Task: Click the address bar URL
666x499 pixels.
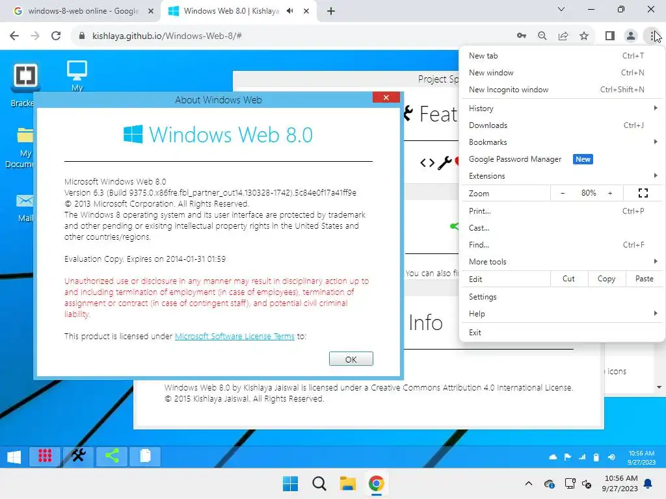Action: pos(167,36)
